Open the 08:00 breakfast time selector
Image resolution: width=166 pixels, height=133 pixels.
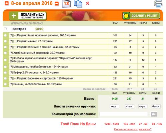[x=39, y=29]
